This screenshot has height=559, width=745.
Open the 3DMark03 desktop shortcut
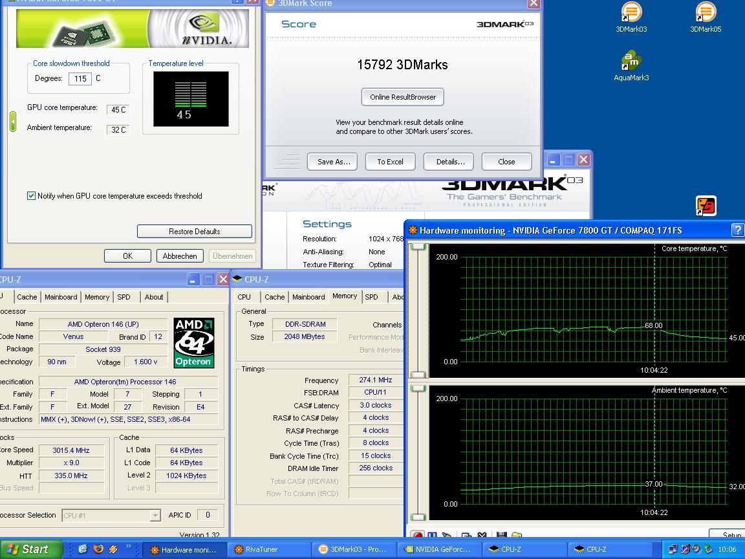click(631, 17)
